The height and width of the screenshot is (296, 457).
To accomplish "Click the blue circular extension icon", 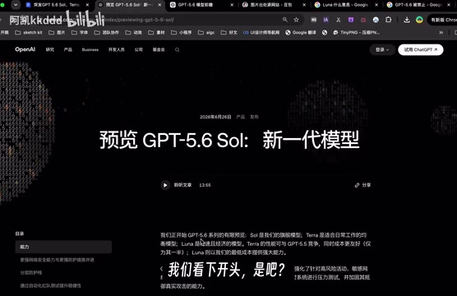I will (376, 20).
